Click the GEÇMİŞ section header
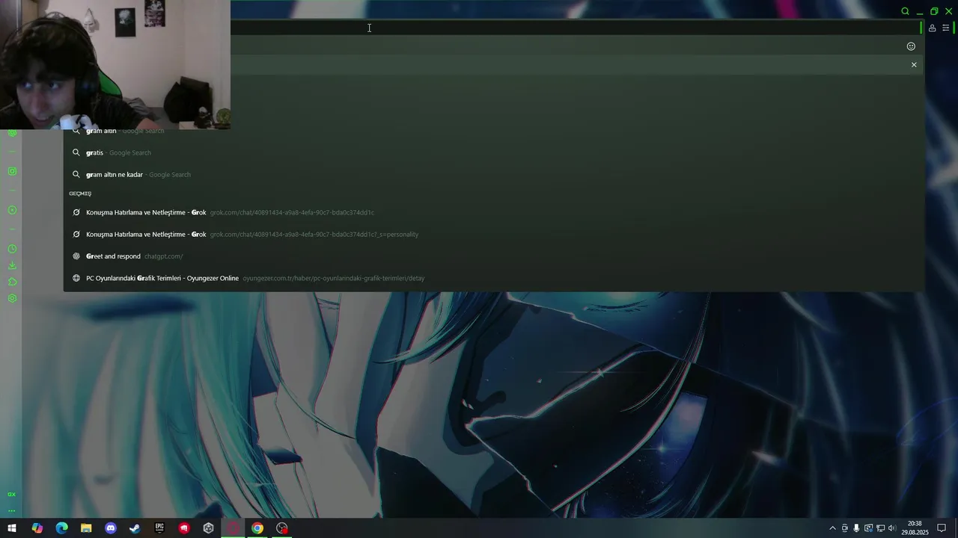Image resolution: width=958 pixels, height=538 pixels. pyautogui.click(x=80, y=194)
